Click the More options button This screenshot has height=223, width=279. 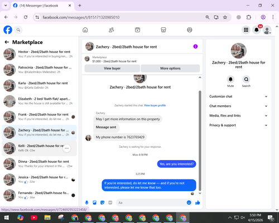point(170,68)
